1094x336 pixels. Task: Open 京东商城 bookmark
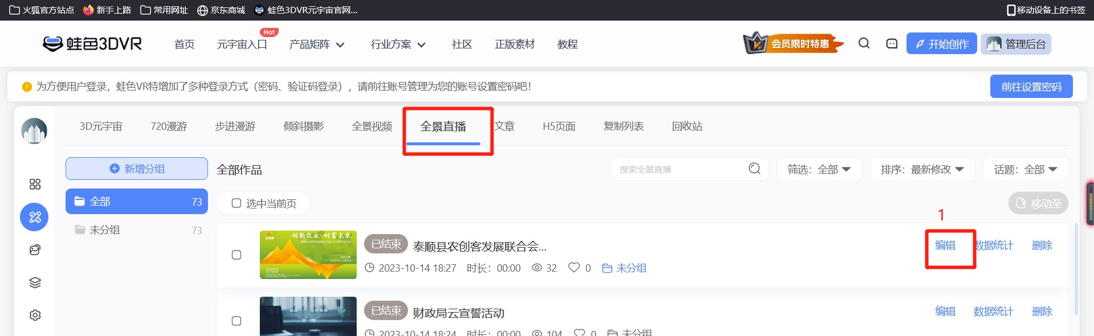[x=221, y=10]
